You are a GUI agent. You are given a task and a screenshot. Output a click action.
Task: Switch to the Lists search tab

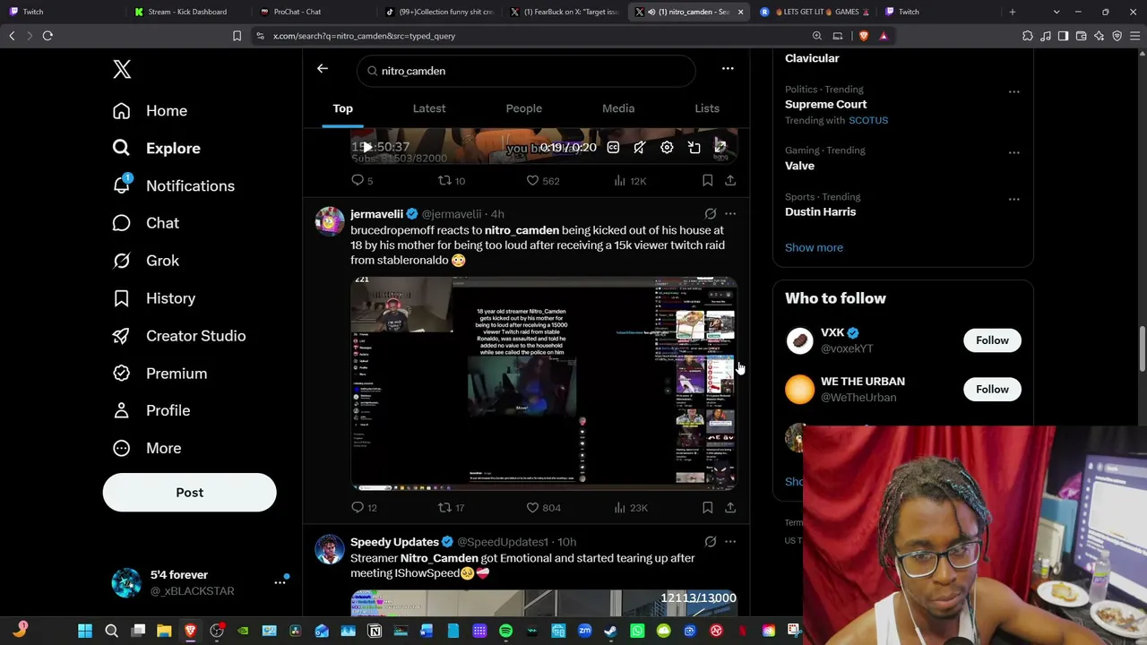click(x=707, y=108)
